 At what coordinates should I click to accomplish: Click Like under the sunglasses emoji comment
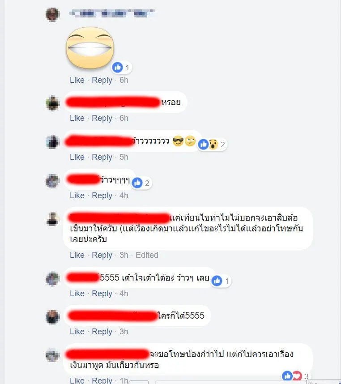pyautogui.click(x=77, y=157)
